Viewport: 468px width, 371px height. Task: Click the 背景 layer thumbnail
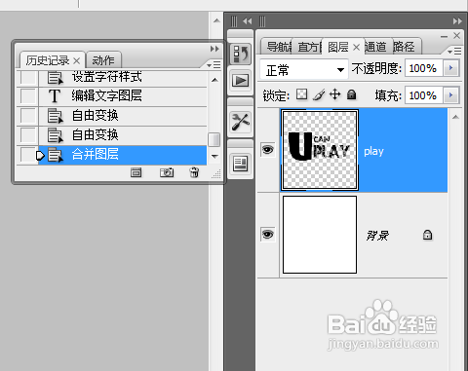click(320, 235)
